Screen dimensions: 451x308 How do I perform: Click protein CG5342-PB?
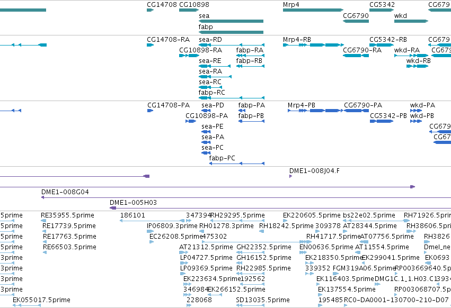coord(382,121)
